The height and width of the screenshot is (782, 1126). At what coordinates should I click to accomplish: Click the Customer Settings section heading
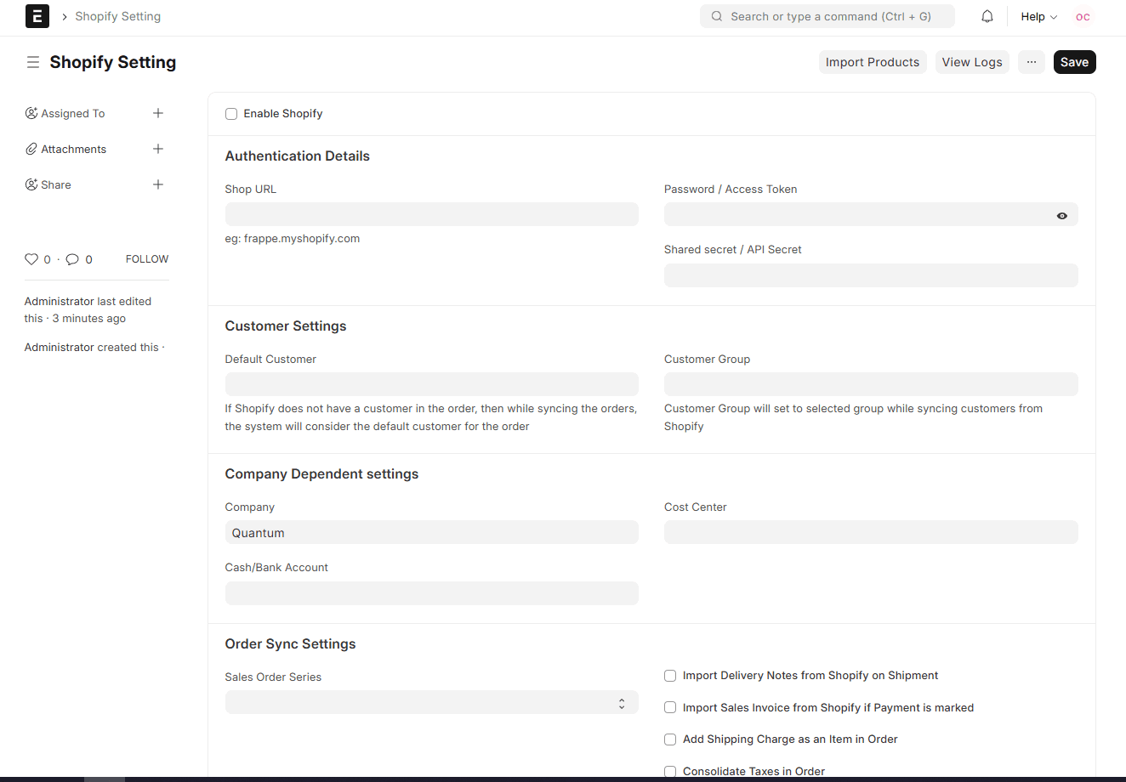(x=286, y=326)
